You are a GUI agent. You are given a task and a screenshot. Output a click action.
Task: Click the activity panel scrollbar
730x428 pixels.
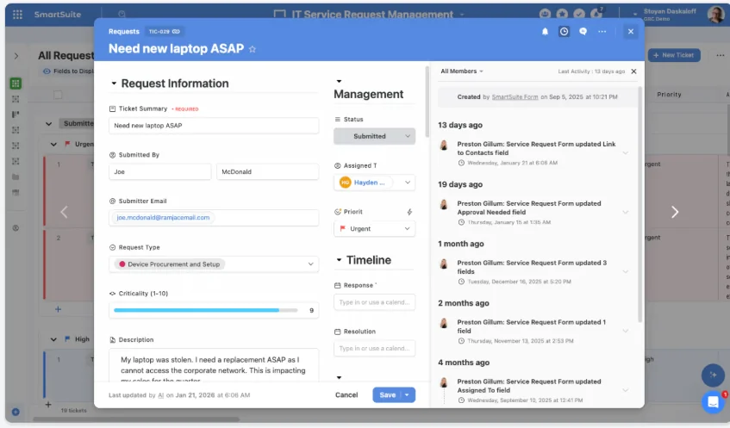[x=640, y=205]
